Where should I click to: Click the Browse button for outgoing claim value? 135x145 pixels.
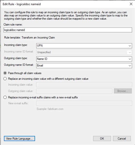point(123,91)
